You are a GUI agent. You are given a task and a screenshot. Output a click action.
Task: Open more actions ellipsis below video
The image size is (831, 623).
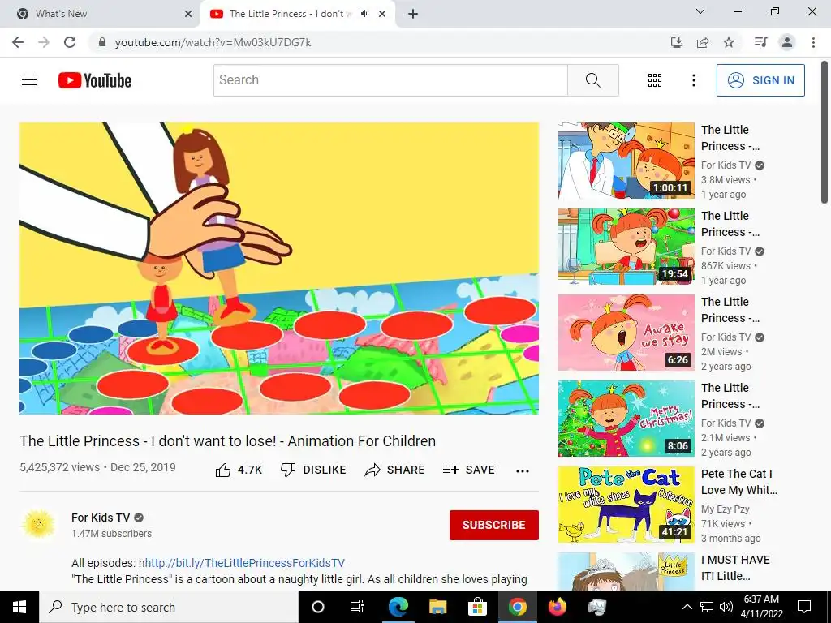pos(523,471)
